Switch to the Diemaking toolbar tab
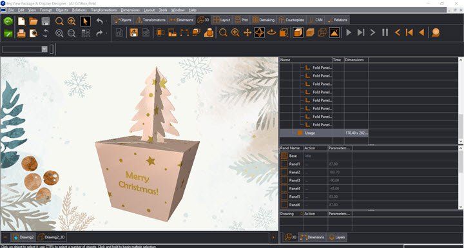The image size is (464, 248). (264, 20)
